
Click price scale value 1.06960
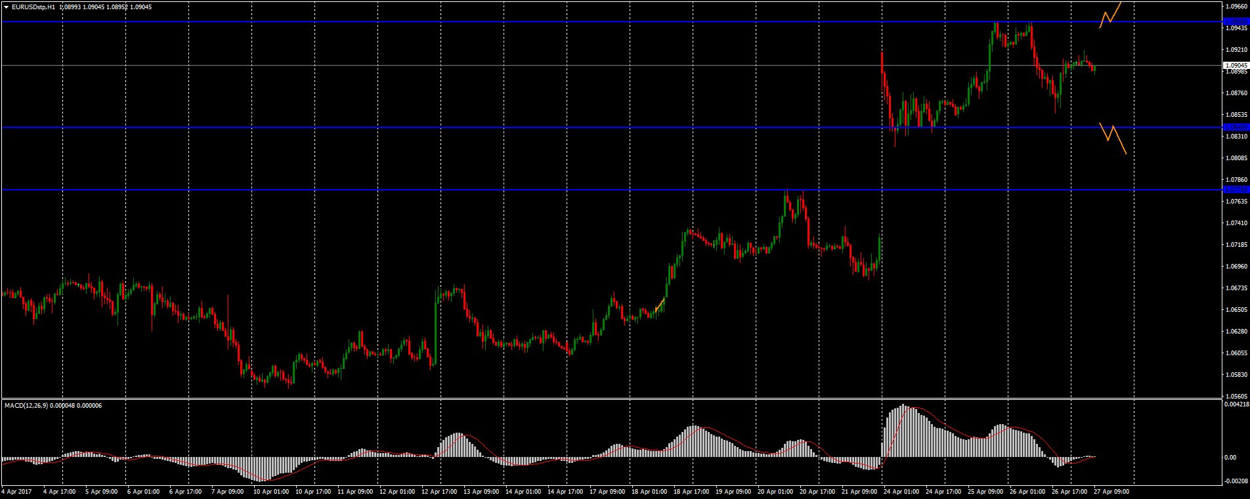point(1237,267)
